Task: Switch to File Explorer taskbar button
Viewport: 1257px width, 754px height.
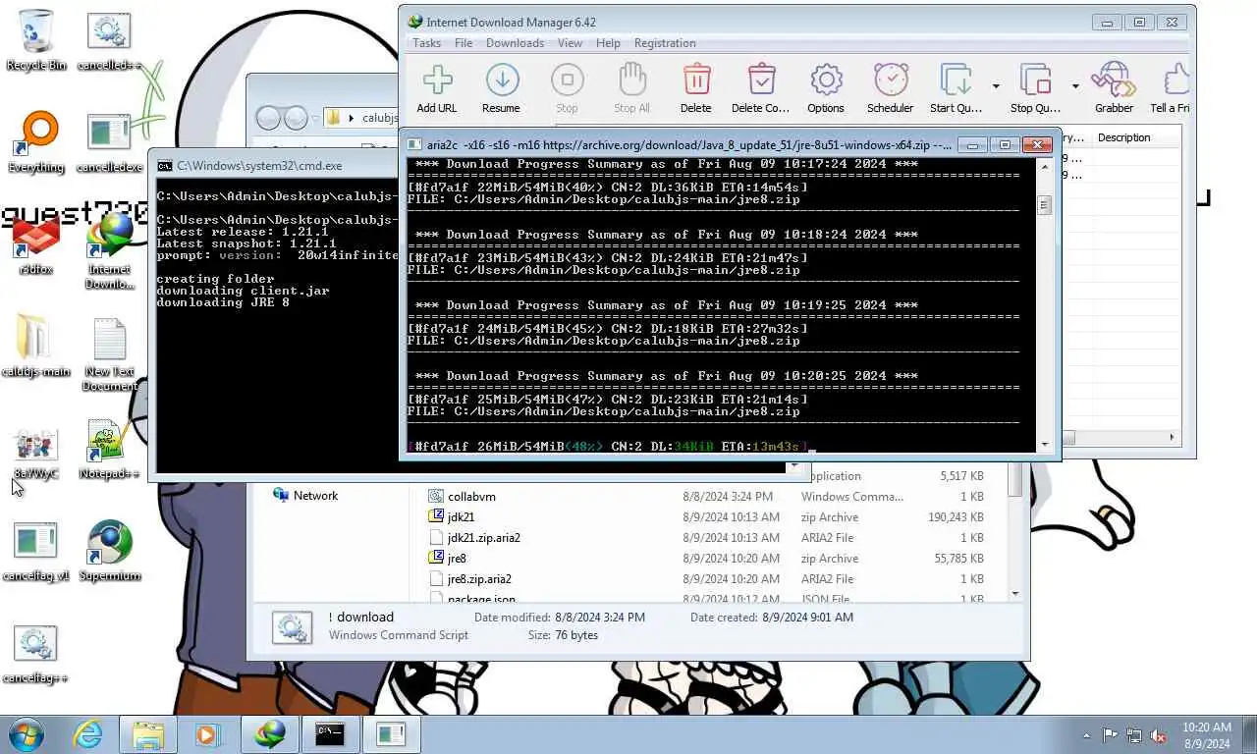Action: click(x=148, y=734)
